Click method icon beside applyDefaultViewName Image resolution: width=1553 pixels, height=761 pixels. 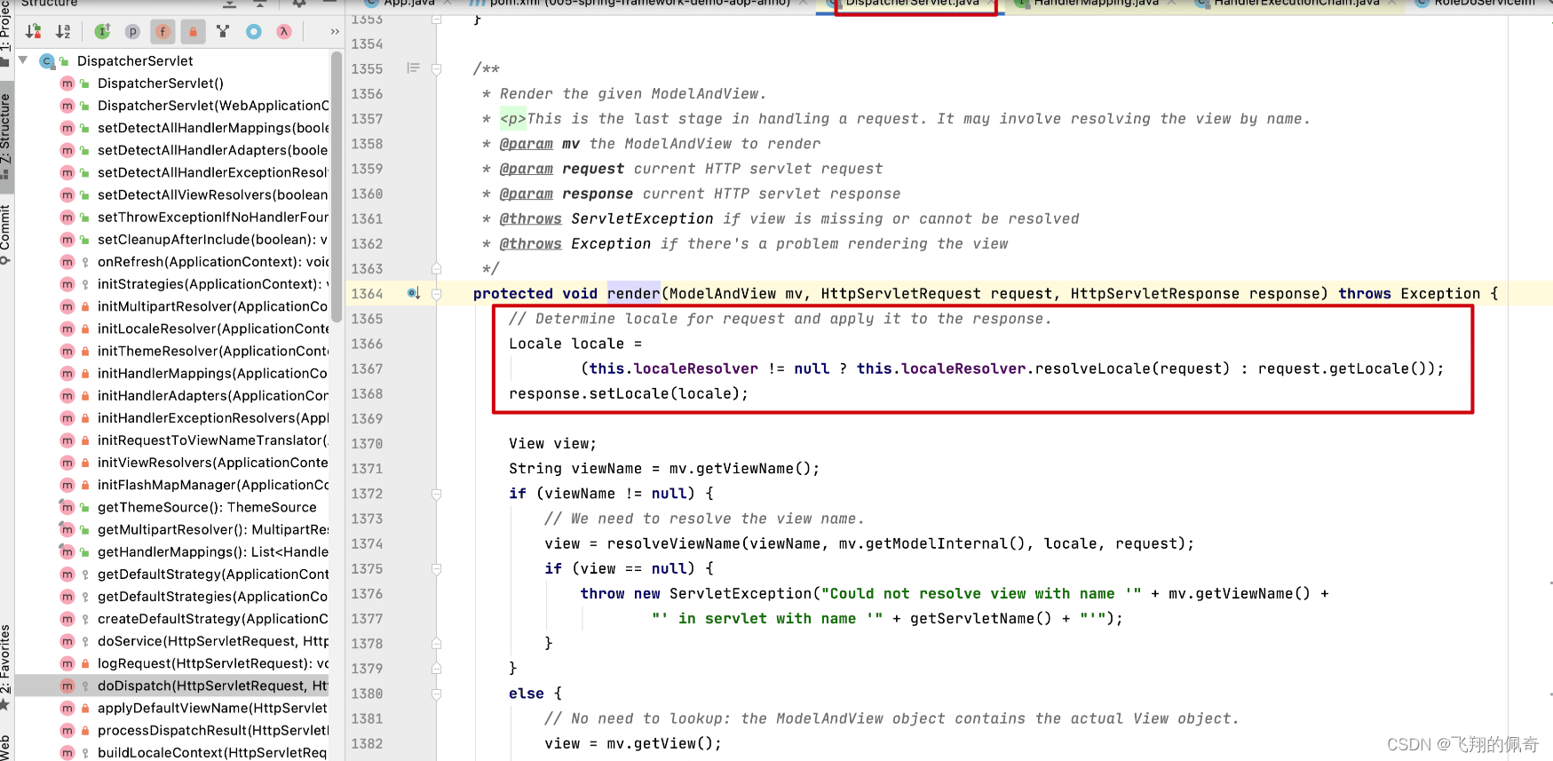(67, 708)
